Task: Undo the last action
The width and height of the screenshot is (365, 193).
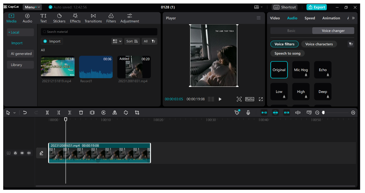Action: (25, 113)
